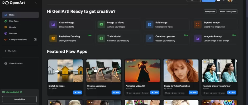Open the Image to Video/Animation thumbnail
Viewport: 248px width, 105px height.
[x=181, y=71]
